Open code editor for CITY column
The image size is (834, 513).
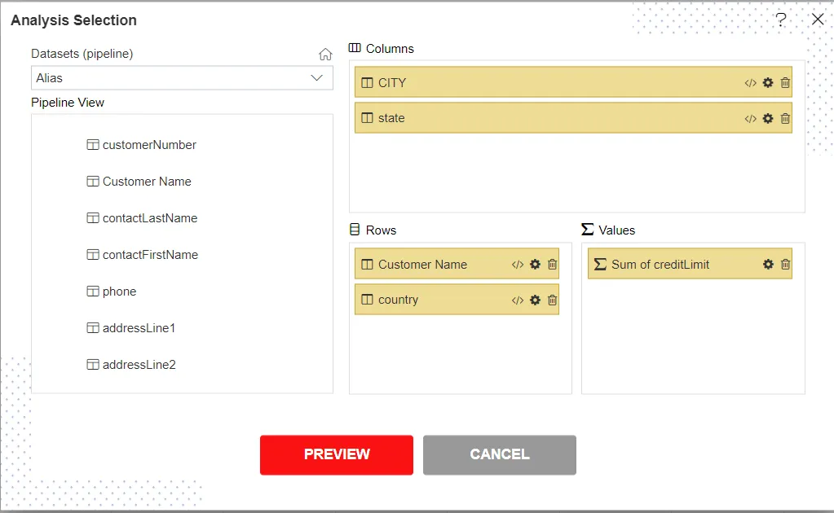750,83
